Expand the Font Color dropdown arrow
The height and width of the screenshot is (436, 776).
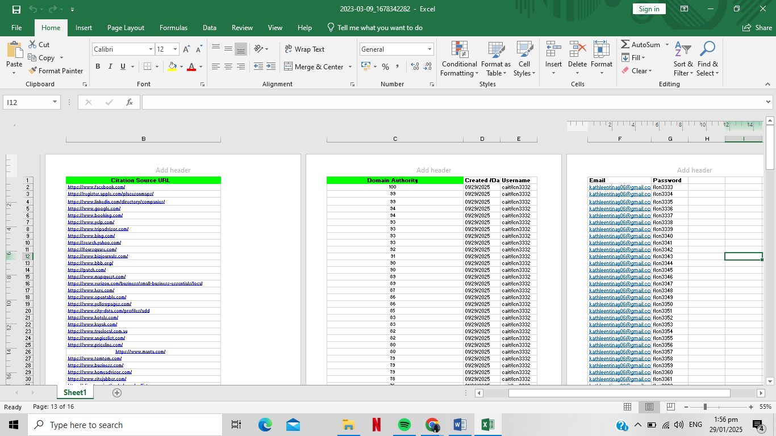point(201,66)
